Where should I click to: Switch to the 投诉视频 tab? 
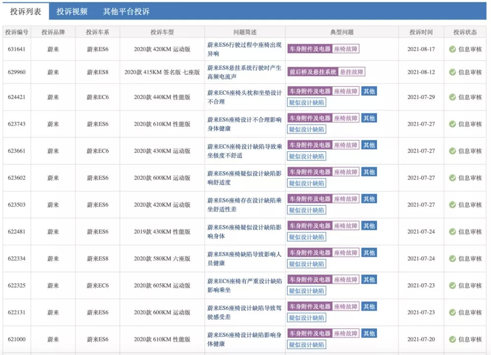[72, 11]
